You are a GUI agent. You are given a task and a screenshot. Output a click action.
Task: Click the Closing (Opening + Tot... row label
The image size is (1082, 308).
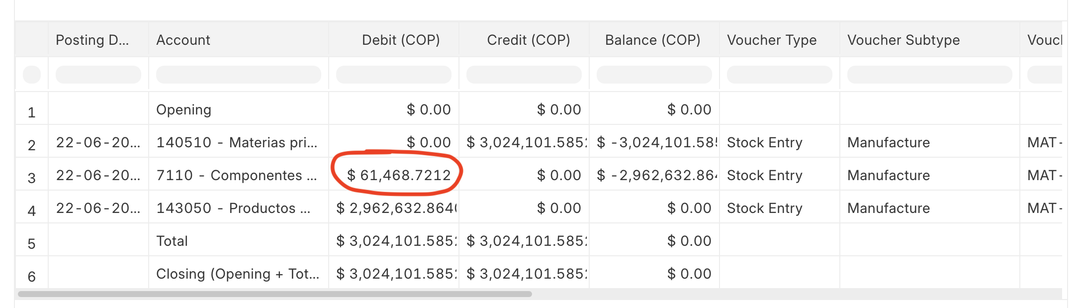coord(238,274)
